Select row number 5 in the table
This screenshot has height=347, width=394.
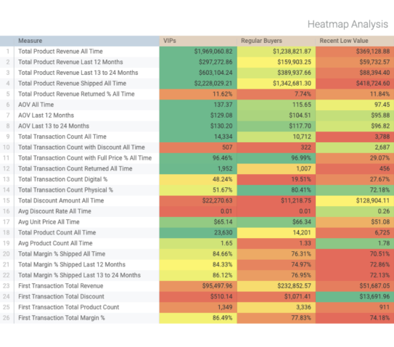click(x=7, y=94)
